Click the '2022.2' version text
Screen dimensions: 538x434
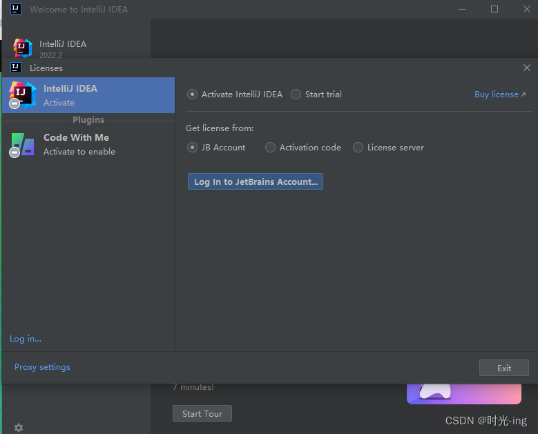coord(51,55)
